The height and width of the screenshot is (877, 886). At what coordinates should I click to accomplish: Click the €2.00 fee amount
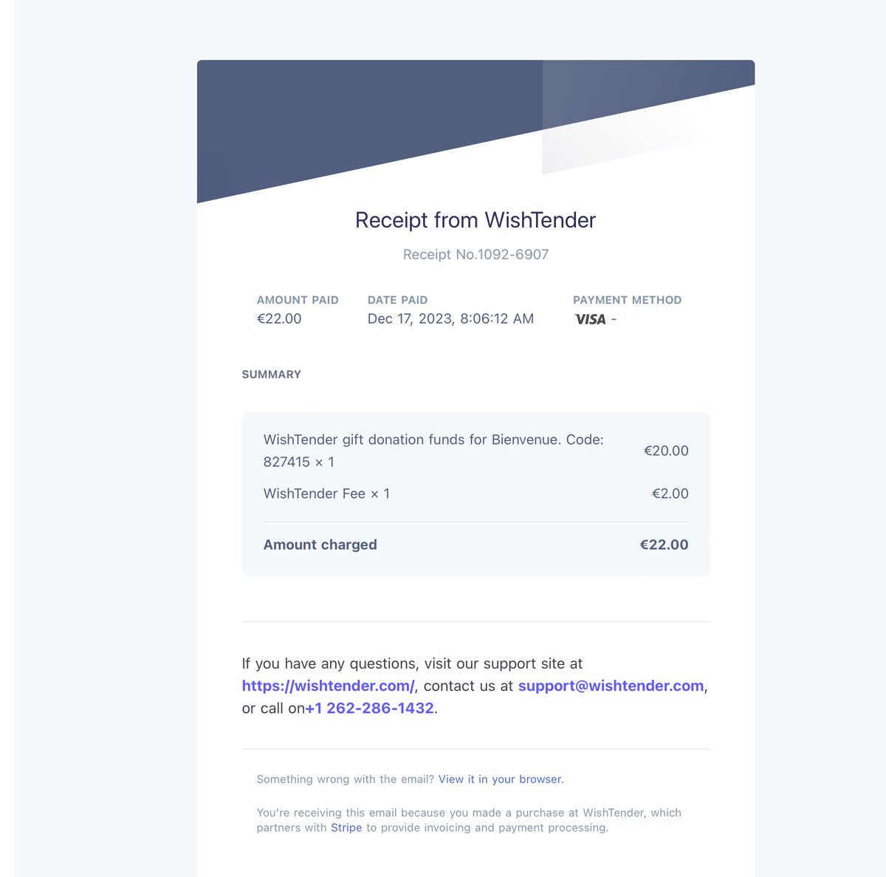670,494
